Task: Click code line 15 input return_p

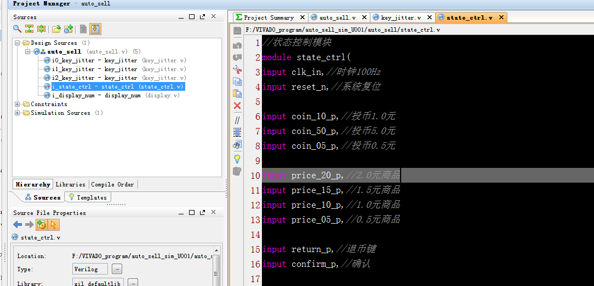Action: [x=318, y=249]
